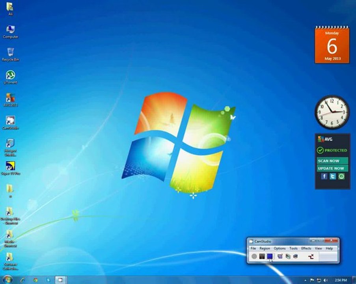
Task: Open the Tools menu in CamStudio
Action: (293, 248)
